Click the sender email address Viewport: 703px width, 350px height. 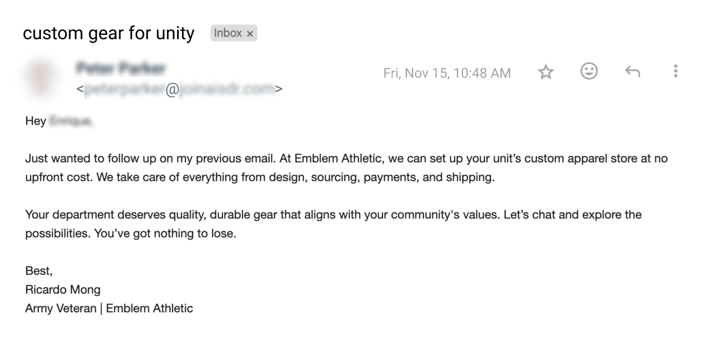click(x=179, y=89)
